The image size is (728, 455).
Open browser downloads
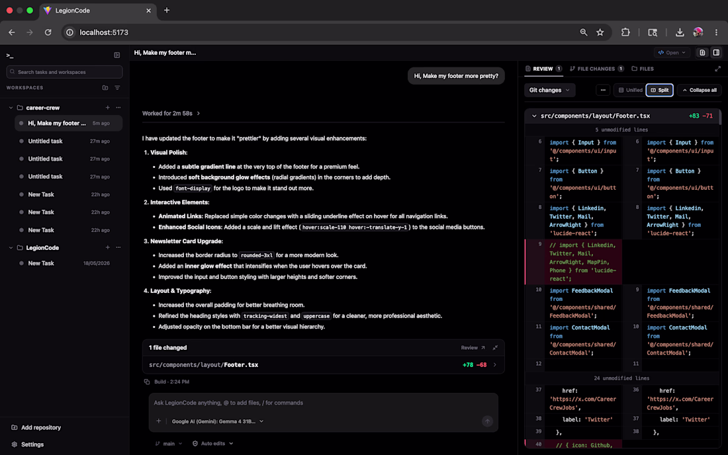[680, 32]
